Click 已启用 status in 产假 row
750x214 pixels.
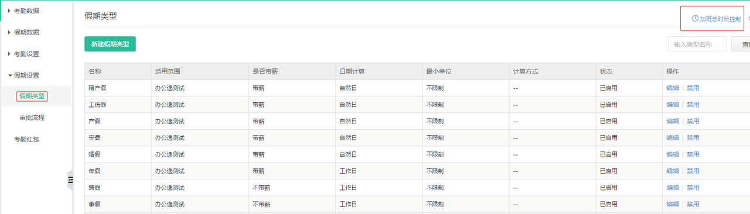click(608, 121)
